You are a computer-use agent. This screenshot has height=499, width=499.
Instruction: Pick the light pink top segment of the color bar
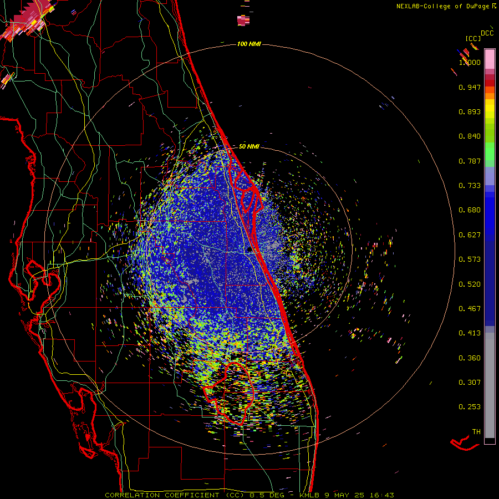[x=490, y=59]
